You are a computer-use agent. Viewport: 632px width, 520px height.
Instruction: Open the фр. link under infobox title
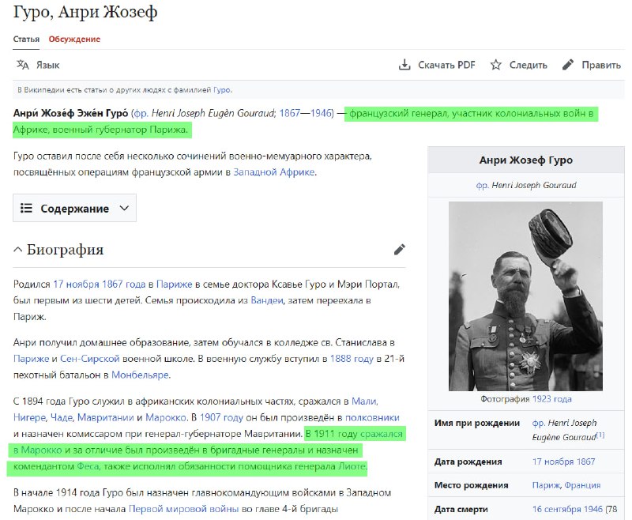click(x=482, y=186)
